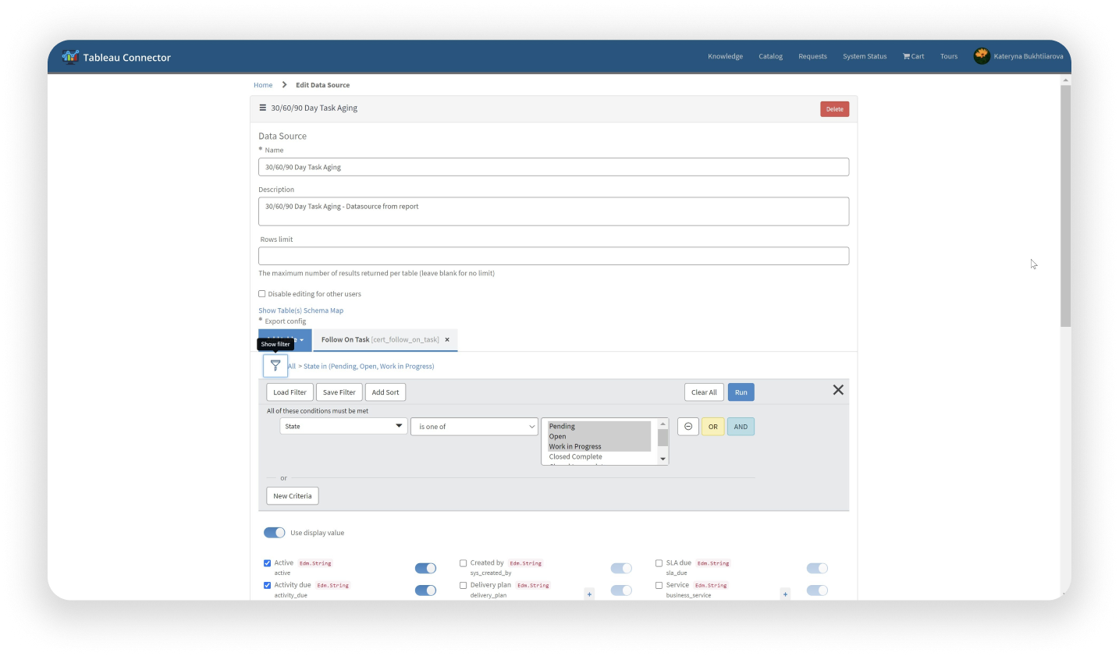This screenshot has width=1119, height=656.
Task: Click the Tableau Connector logo icon
Action: [x=72, y=55]
